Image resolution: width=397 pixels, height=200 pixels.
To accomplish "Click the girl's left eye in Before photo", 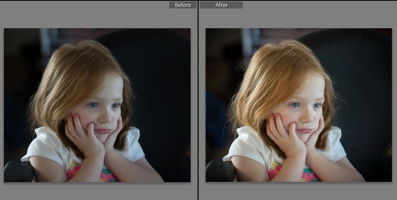I will tap(94, 105).
